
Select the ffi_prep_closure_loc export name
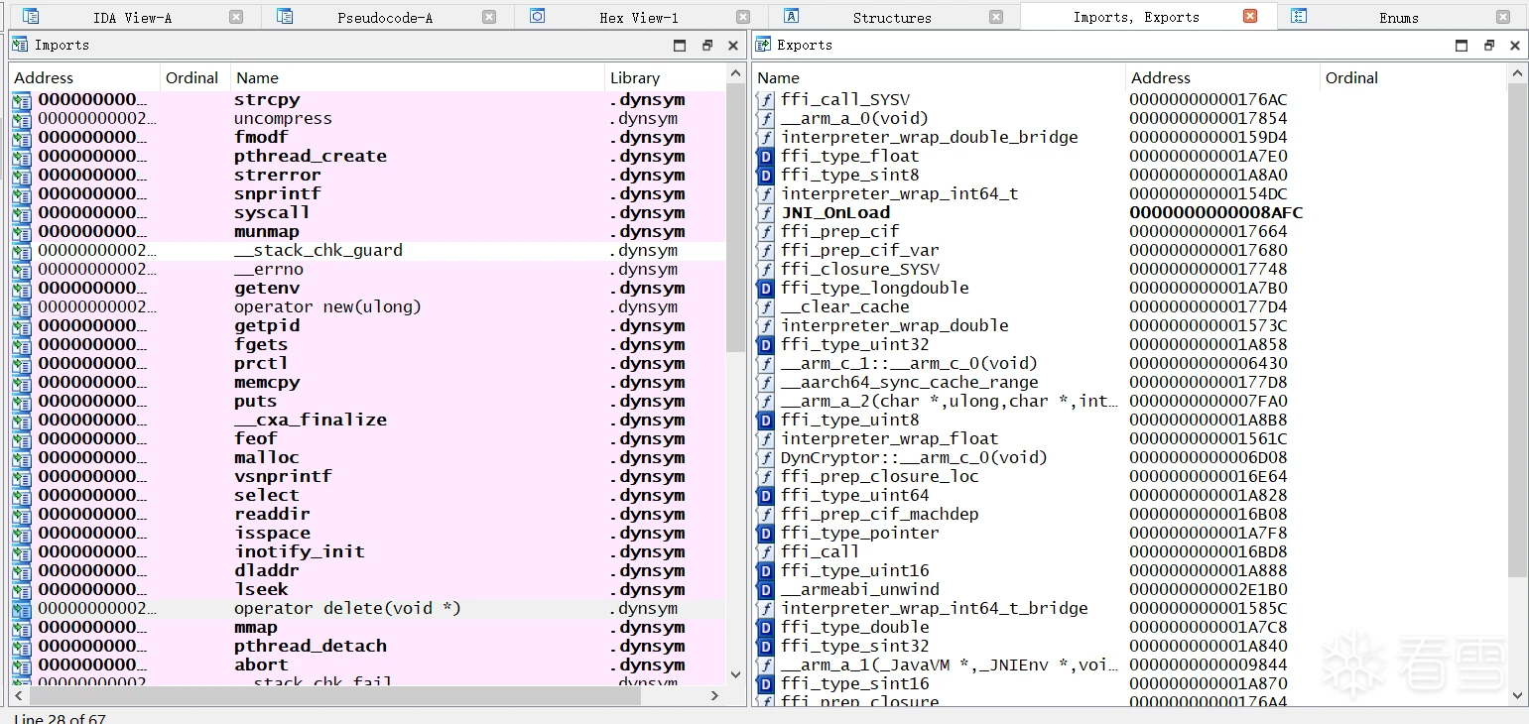pyautogui.click(x=879, y=477)
